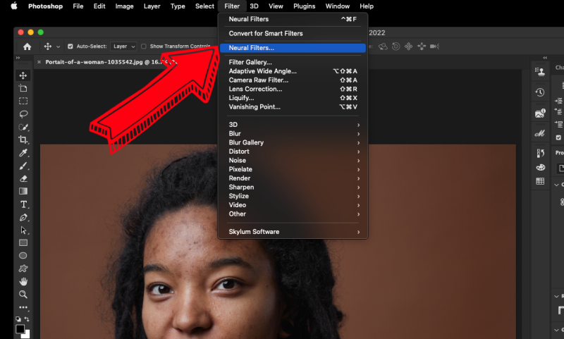Expand the Noise submenu
Image resolution: width=564 pixels, height=339 pixels.
pos(293,160)
